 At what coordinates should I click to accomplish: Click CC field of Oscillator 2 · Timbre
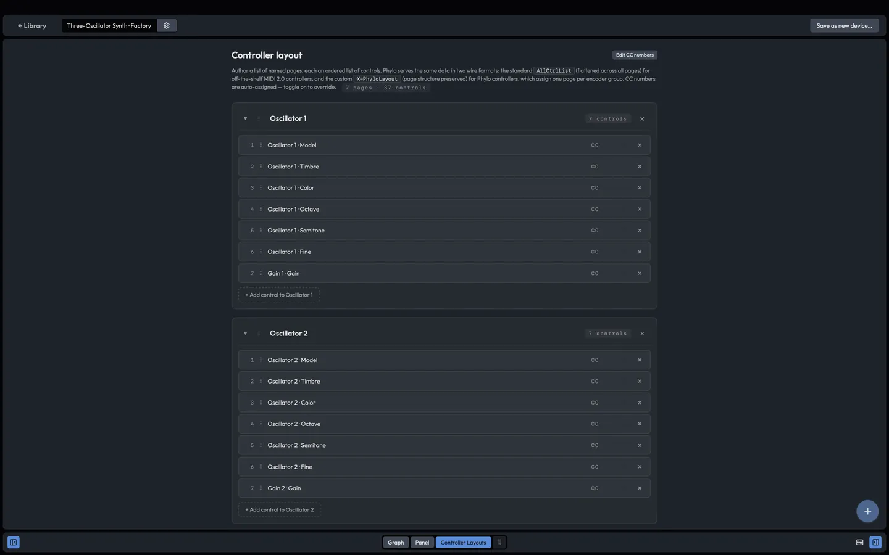(595, 381)
